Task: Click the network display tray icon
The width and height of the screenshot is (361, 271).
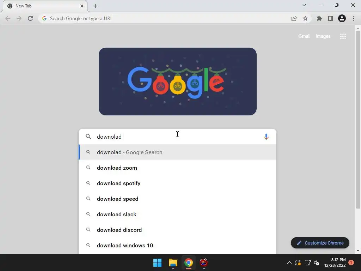Action: point(307,263)
